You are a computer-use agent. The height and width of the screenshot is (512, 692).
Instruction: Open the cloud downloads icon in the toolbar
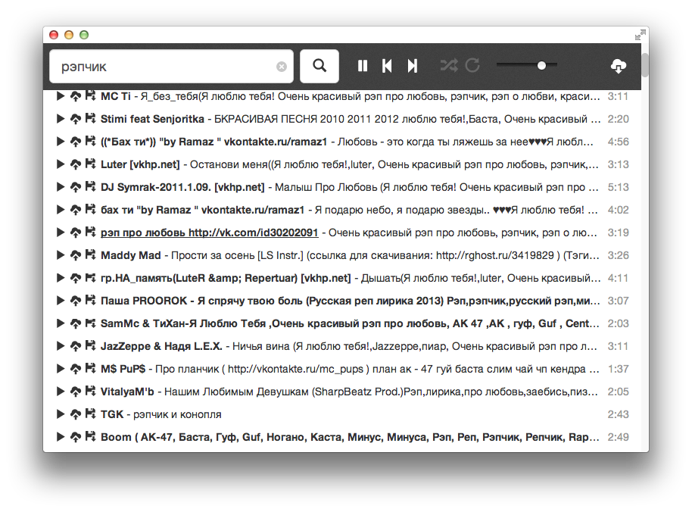click(618, 66)
